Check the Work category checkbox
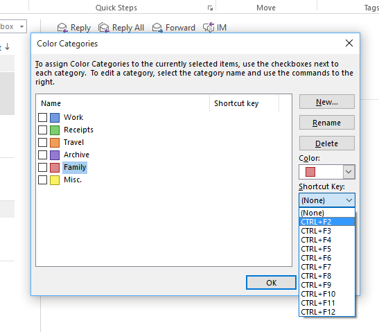Screen dimensions: 379x332 click(x=42, y=118)
